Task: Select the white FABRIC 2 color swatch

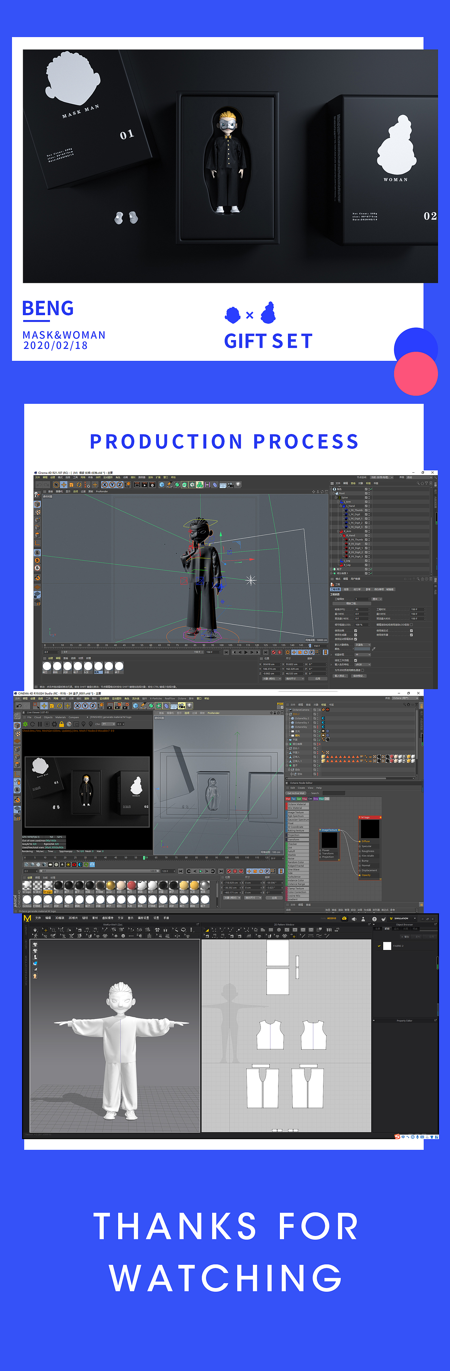Action: coord(387,946)
